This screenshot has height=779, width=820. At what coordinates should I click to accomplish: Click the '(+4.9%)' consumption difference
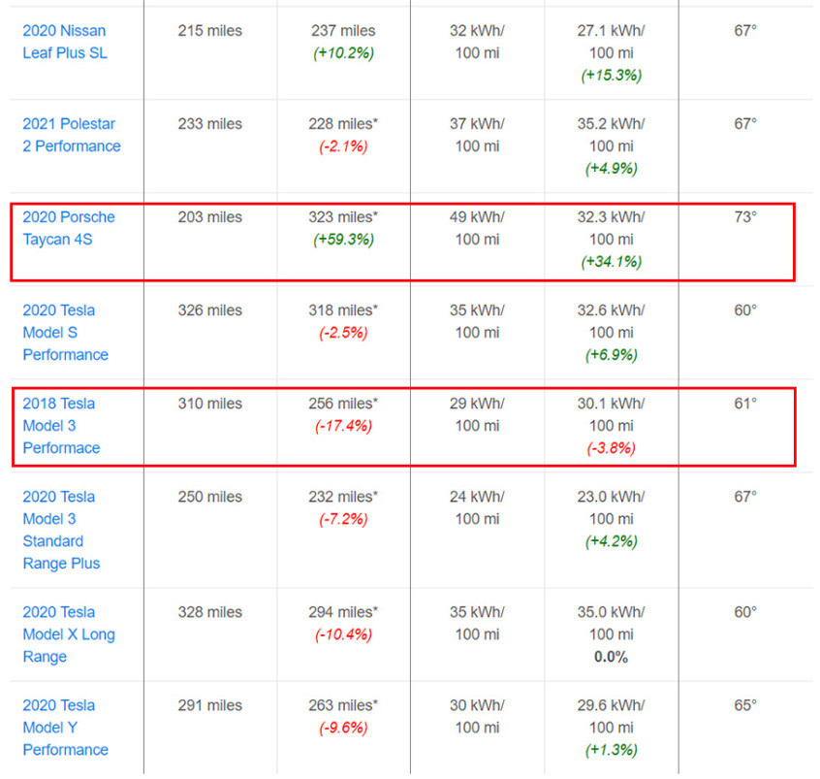tap(612, 169)
